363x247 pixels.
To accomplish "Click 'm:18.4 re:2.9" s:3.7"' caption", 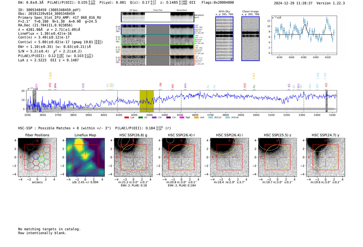I will tap(229, 182).
